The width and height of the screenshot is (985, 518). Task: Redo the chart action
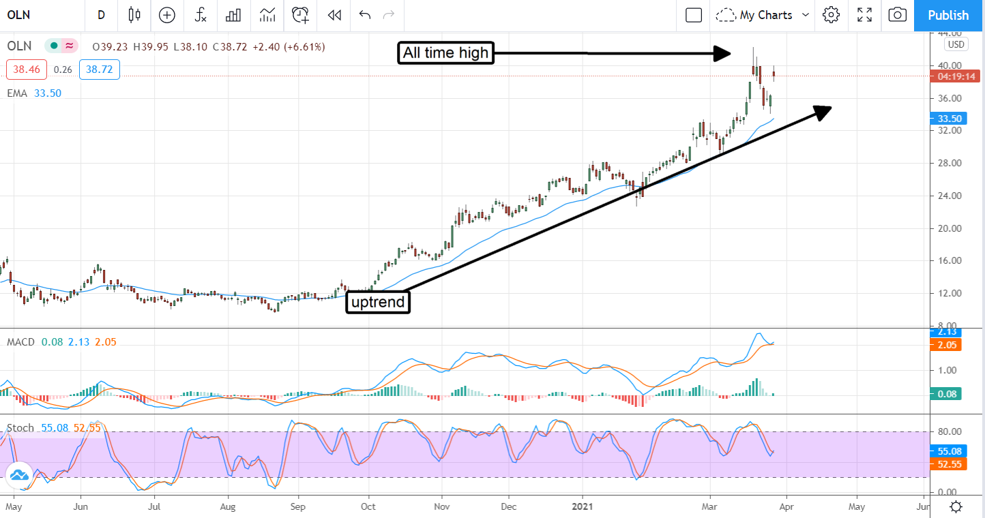(x=389, y=14)
